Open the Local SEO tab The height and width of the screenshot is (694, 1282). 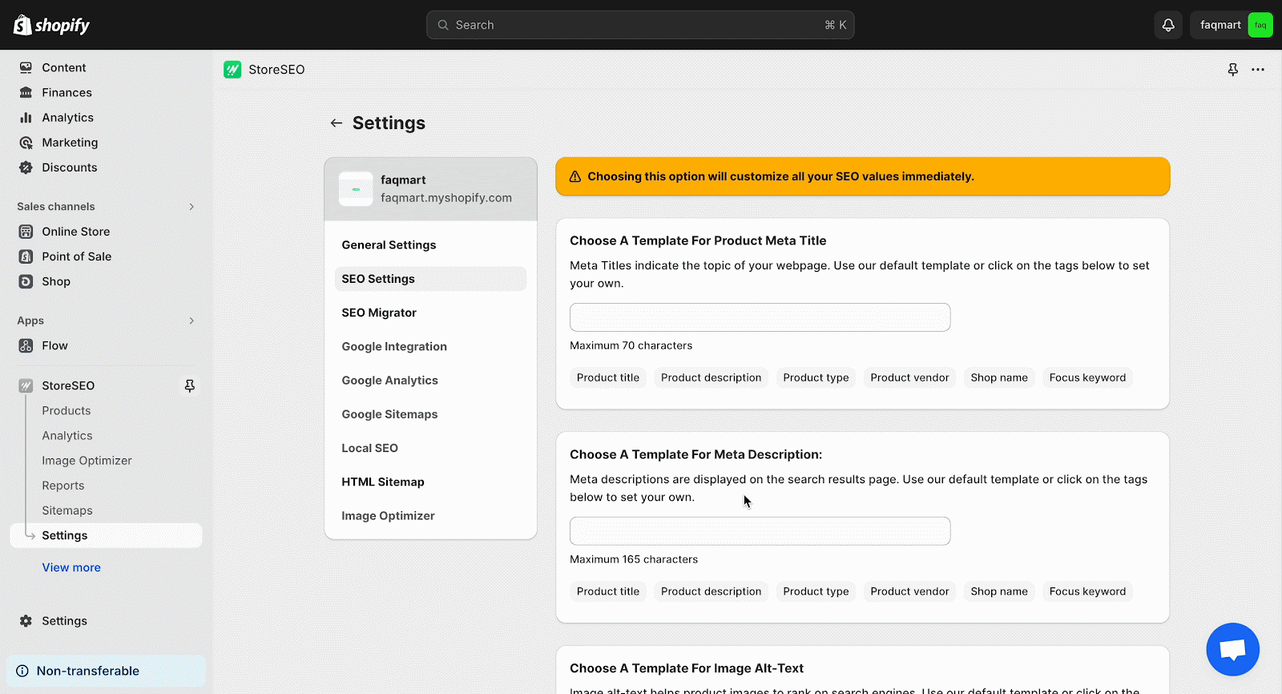click(x=430, y=448)
